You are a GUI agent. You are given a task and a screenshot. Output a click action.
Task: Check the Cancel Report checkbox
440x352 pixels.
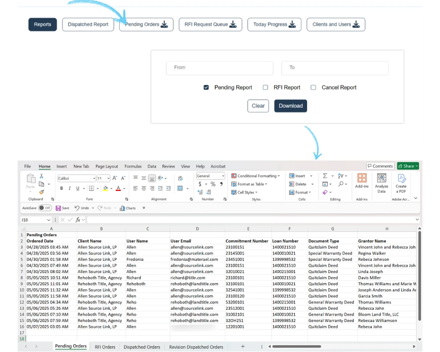pos(313,88)
